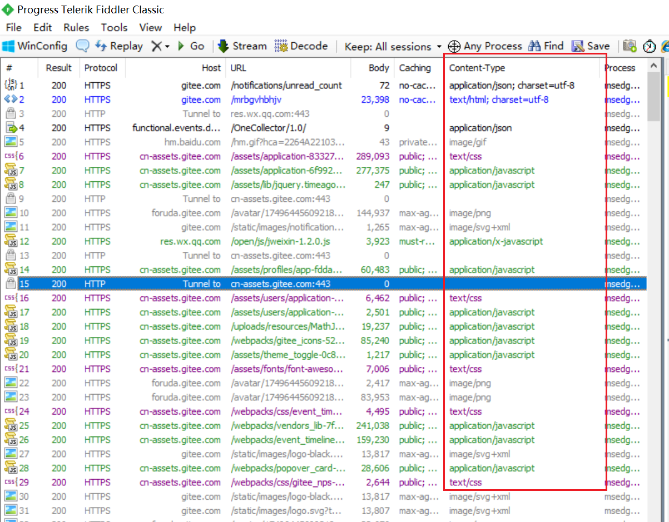The height and width of the screenshot is (522, 669).
Task: Open the Edit menu
Action: (43, 27)
